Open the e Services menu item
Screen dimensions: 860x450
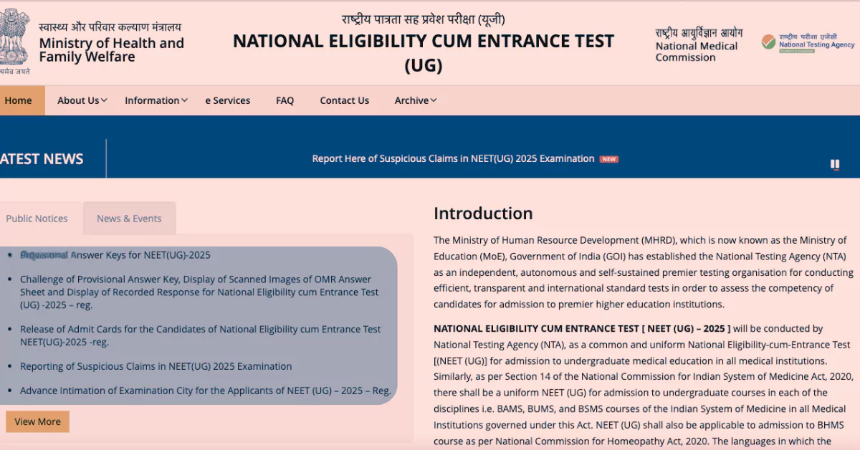click(x=228, y=100)
